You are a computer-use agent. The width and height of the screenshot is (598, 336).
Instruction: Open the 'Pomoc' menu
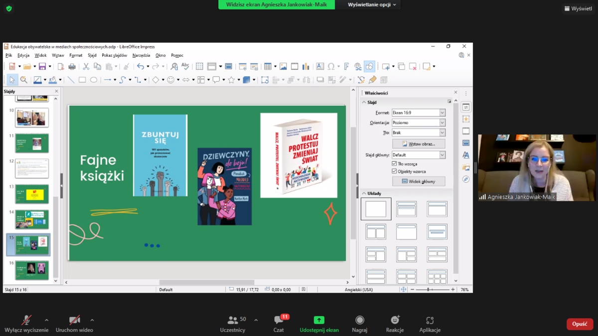177,55
